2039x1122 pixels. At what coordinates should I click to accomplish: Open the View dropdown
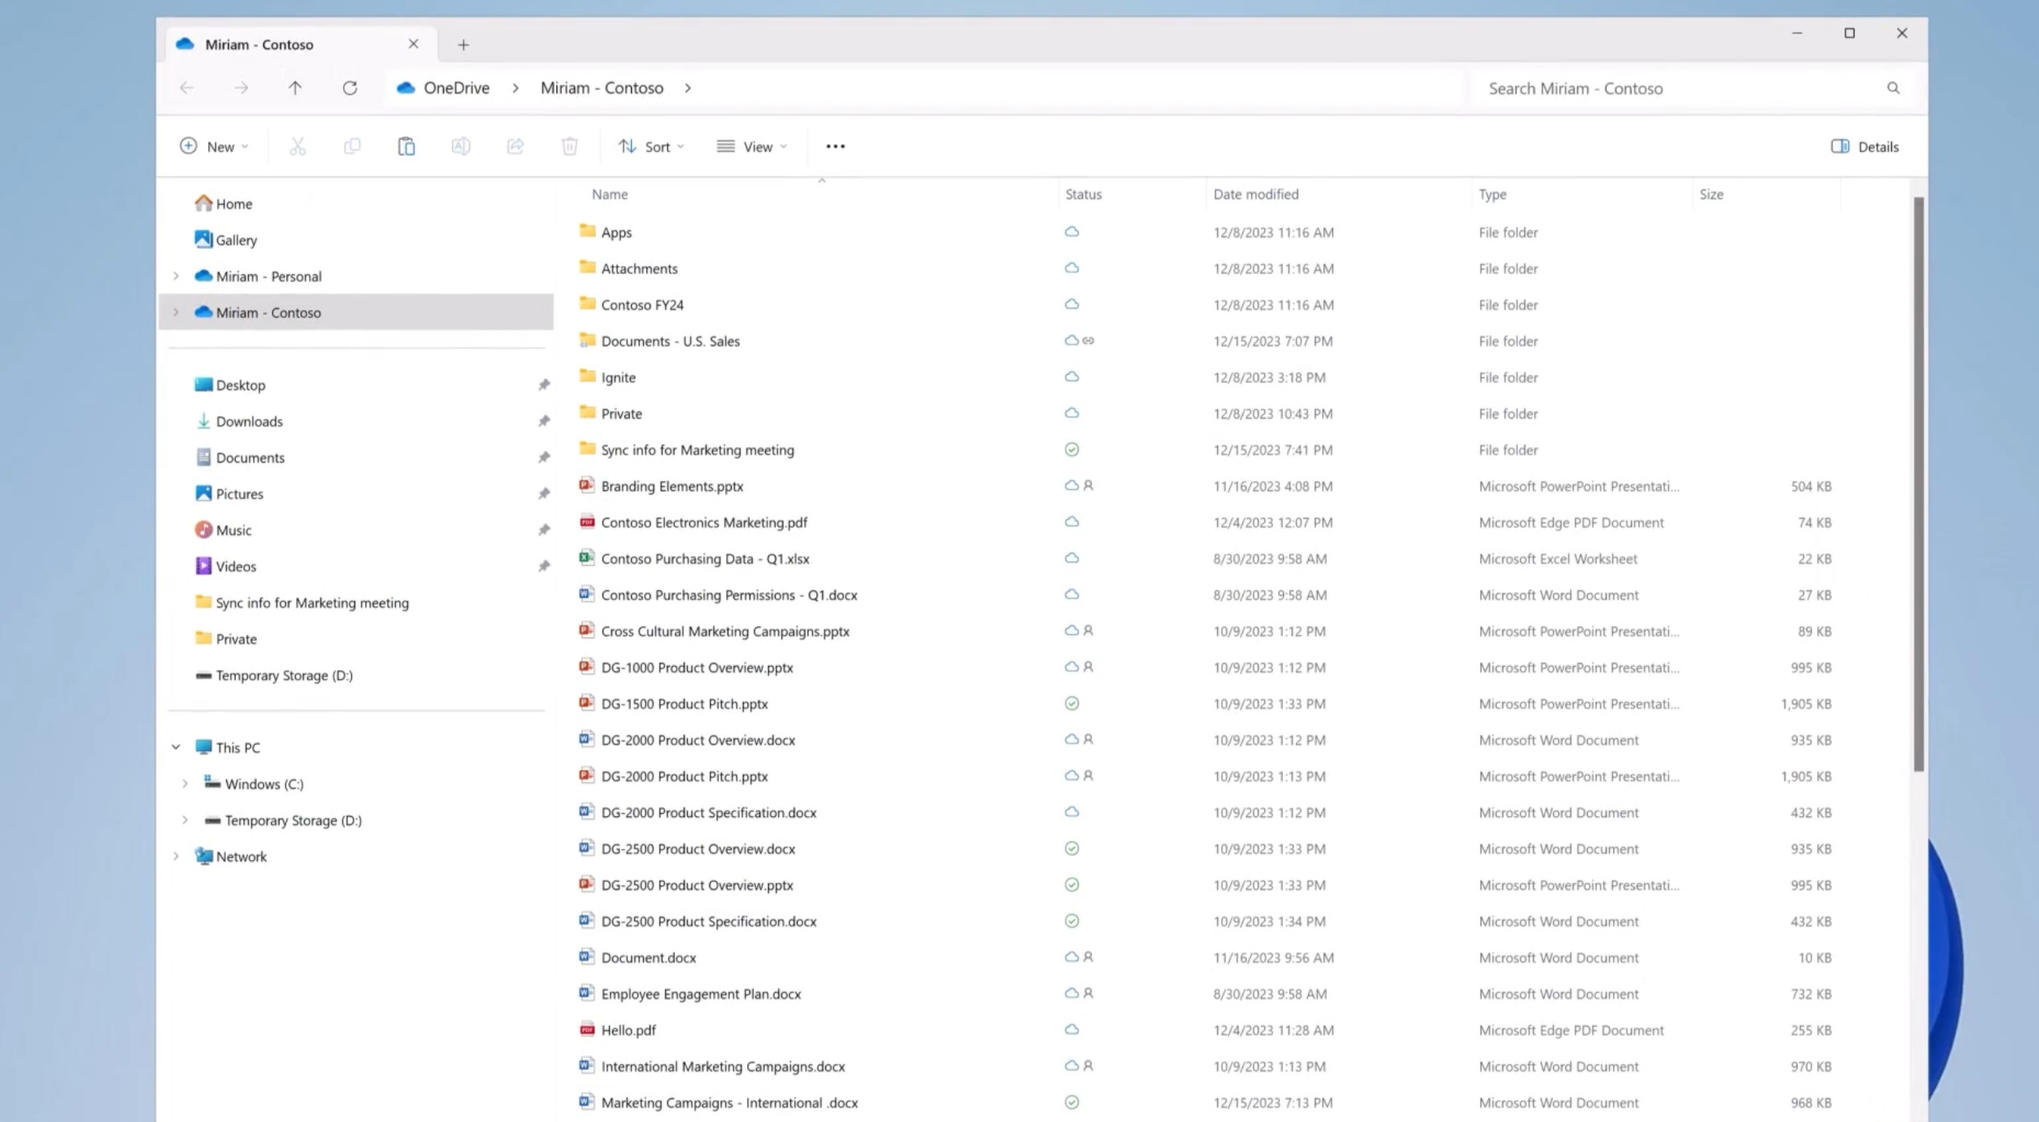[x=752, y=146]
